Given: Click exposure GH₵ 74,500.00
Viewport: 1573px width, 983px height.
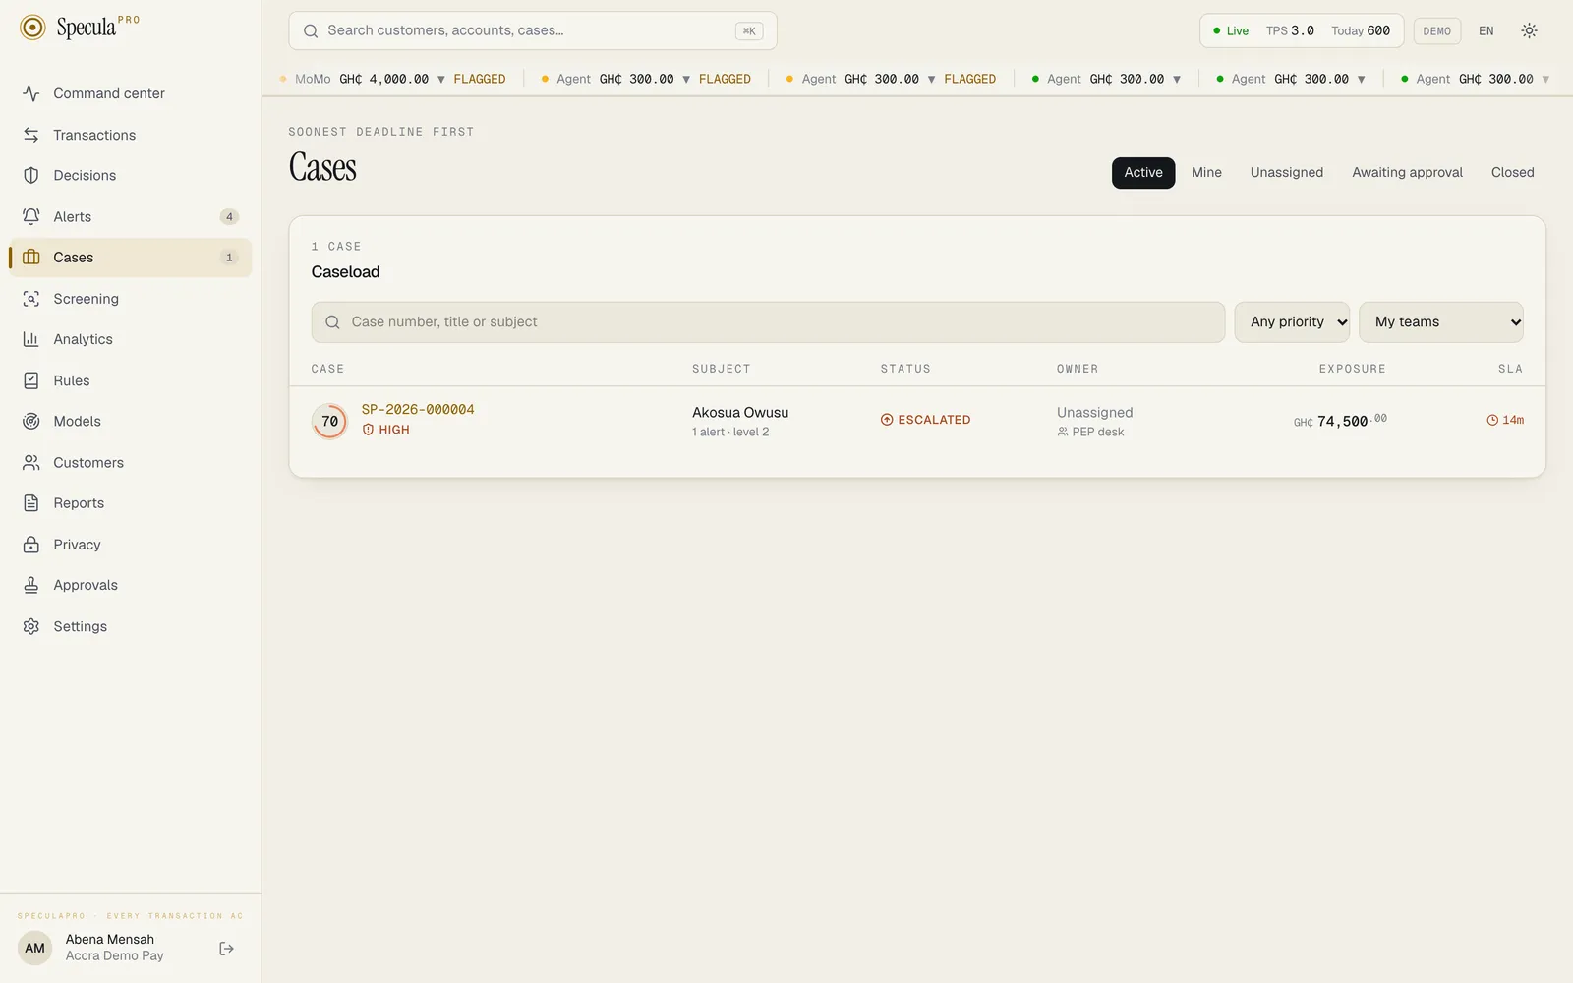Looking at the screenshot, I should point(1340,421).
